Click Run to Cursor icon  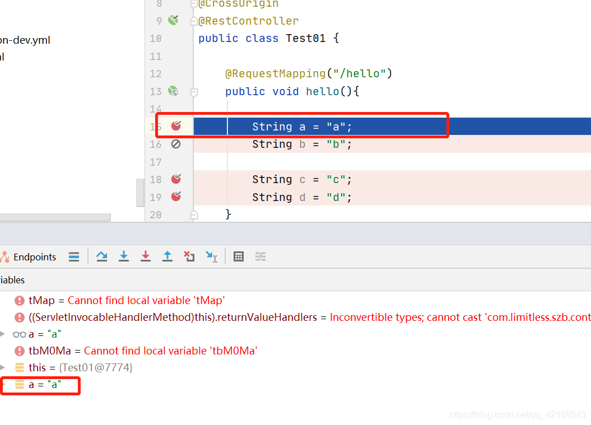(211, 256)
